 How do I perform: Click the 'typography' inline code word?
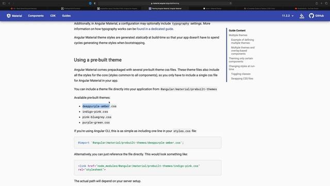(x=180, y=24)
